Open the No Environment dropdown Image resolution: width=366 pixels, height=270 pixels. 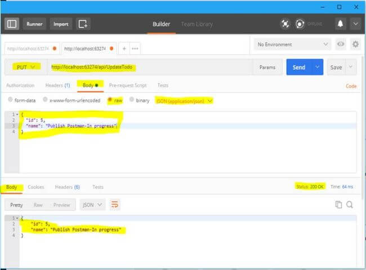pyautogui.click(x=292, y=44)
